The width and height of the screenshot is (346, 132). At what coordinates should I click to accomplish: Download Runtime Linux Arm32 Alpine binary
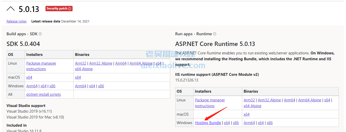point(269,100)
